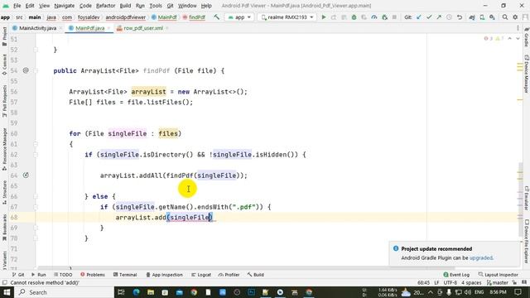530x298 pixels.
Task: Open the App Inspection tool window
Action: point(164,275)
